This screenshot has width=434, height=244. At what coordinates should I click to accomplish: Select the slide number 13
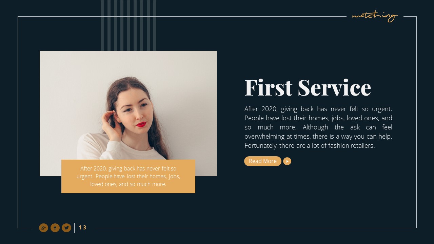pyautogui.click(x=82, y=228)
